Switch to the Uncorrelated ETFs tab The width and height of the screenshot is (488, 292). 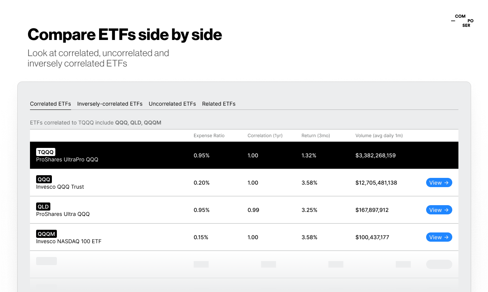[172, 104]
